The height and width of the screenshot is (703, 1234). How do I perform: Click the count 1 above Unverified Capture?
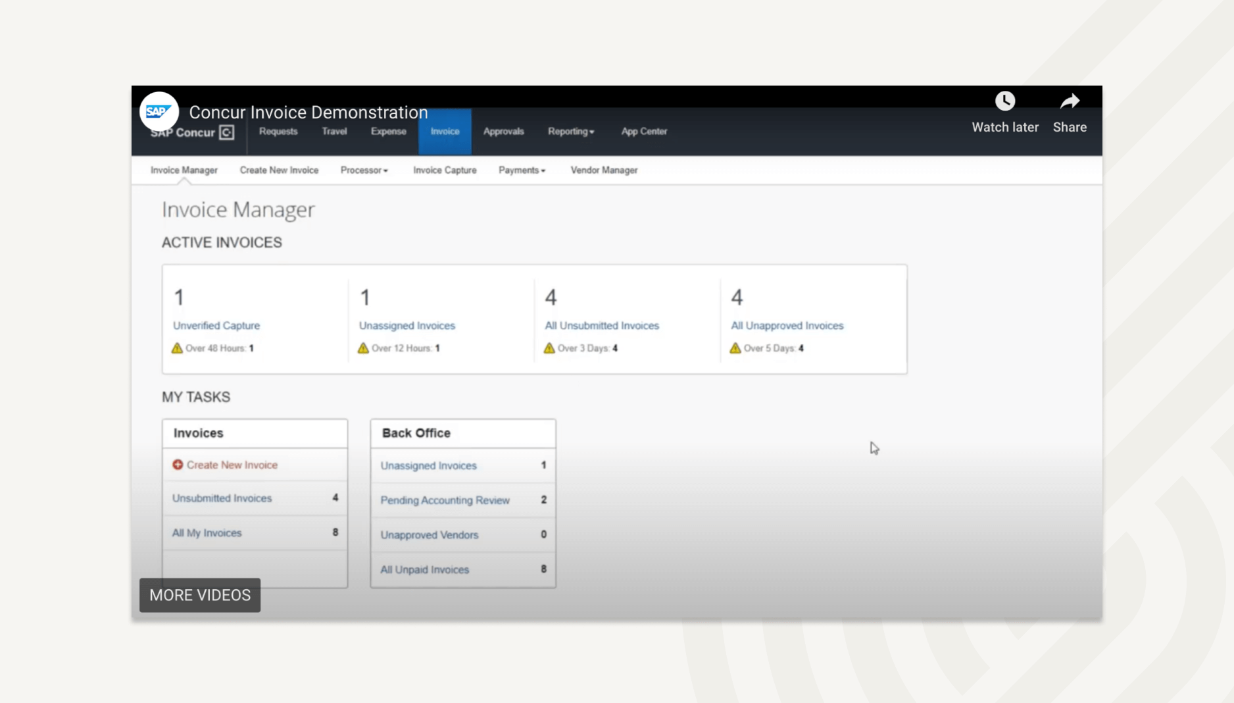[179, 298]
